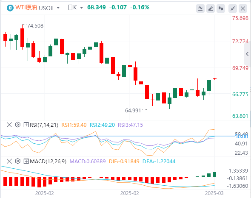
Task: Click the RSI(7,14,21) label
Action: 44,125
